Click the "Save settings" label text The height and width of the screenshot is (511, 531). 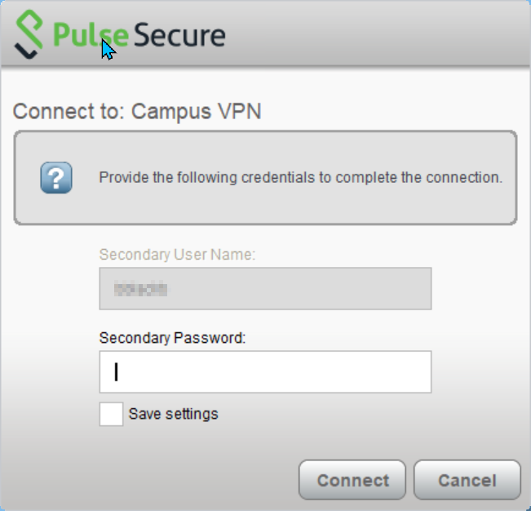173,414
